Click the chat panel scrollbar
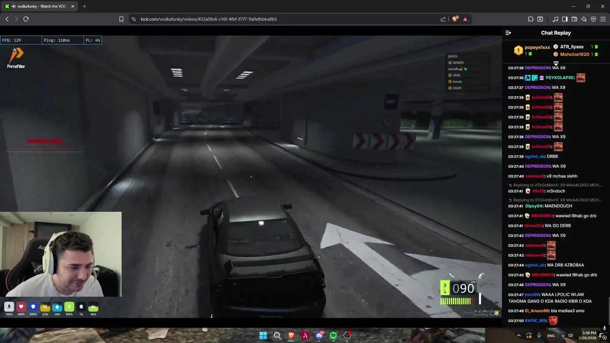The height and width of the screenshot is (343, 610). pos(608,311)
